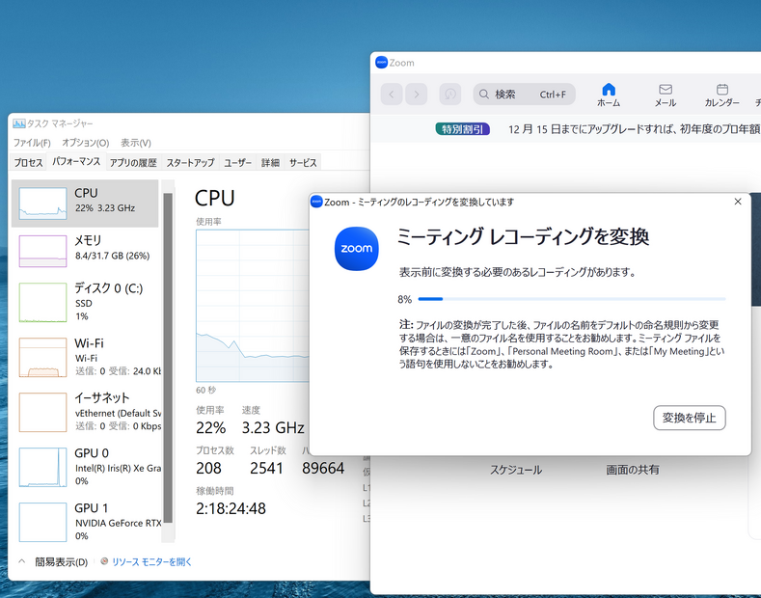Viewport: 761px width, 598px height.
Task: Close the Zoom conversion dialog
Action: click(738, 202)
